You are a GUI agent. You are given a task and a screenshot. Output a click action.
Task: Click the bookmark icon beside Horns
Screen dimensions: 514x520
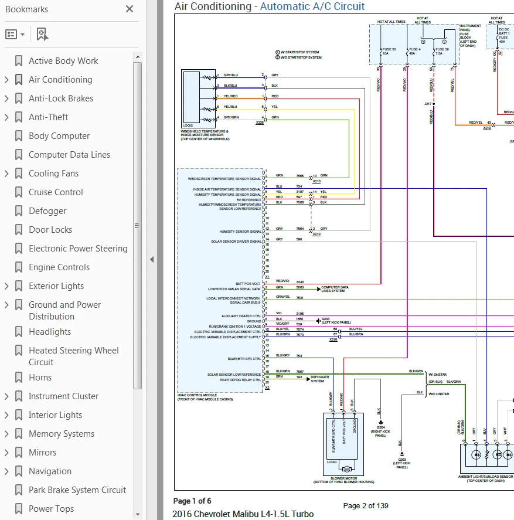[x=18, y=378]
